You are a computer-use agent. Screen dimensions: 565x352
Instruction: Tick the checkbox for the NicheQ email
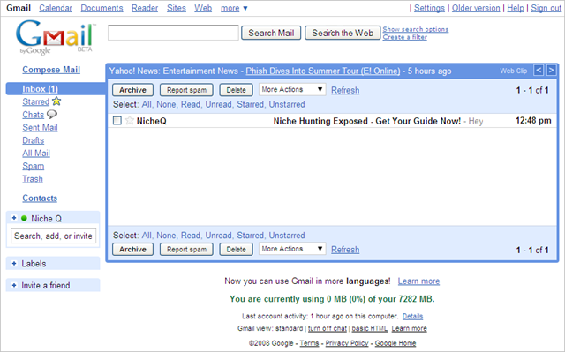[x=117, y=121]
